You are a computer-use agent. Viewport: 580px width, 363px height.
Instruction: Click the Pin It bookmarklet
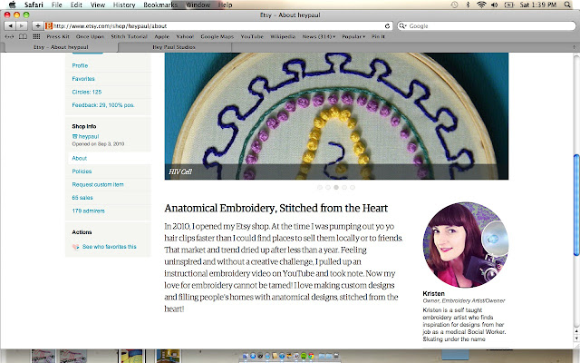pos(378,36)
